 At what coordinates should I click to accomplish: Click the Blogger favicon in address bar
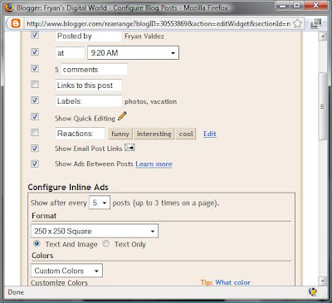pyautogui.click(x=16, y=23)
